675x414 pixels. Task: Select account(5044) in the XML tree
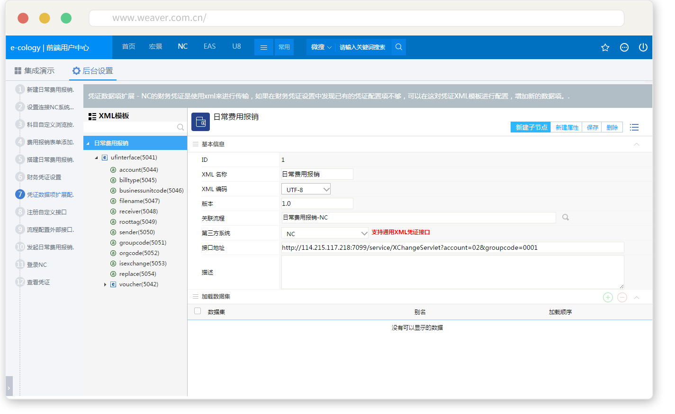[x=138, y=170]
